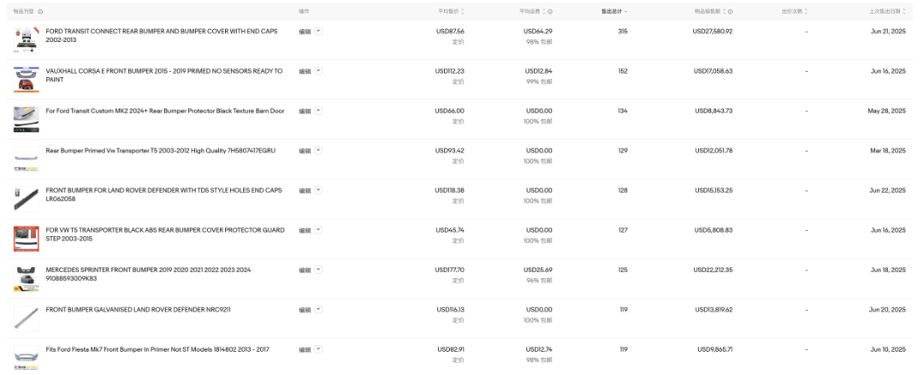The height and width of the screenshot is (375, 924).
Task: Sort by 物品销售额 using its sort arrows
Action: point(725,11)
